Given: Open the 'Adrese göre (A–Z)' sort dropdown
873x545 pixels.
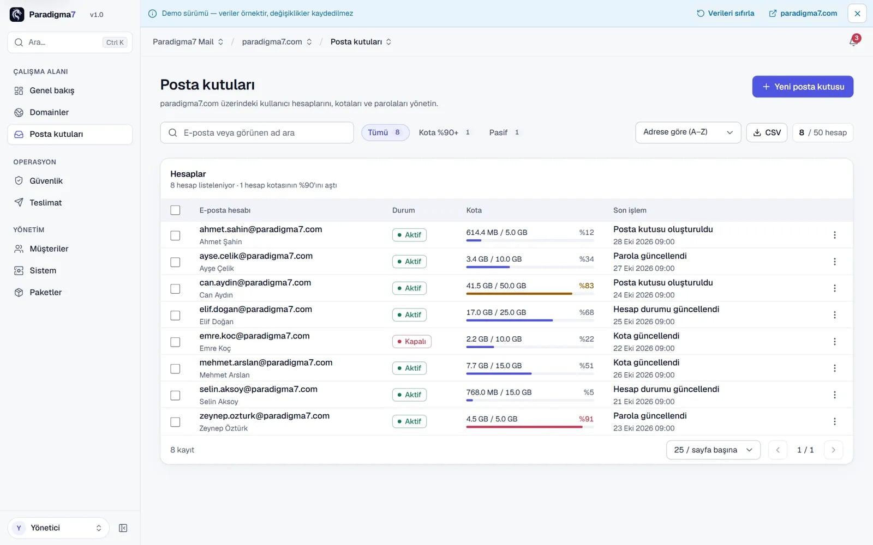Looking at the screenshot, I should [x=688, y=132].
